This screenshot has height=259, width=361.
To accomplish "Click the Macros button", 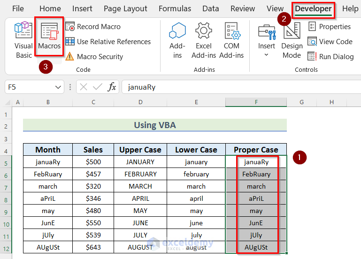I will coord(49,38).
